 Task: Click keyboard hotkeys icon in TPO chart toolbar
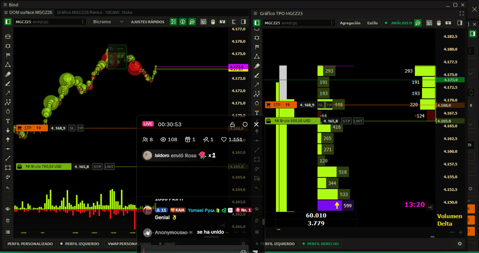[429, 23]
